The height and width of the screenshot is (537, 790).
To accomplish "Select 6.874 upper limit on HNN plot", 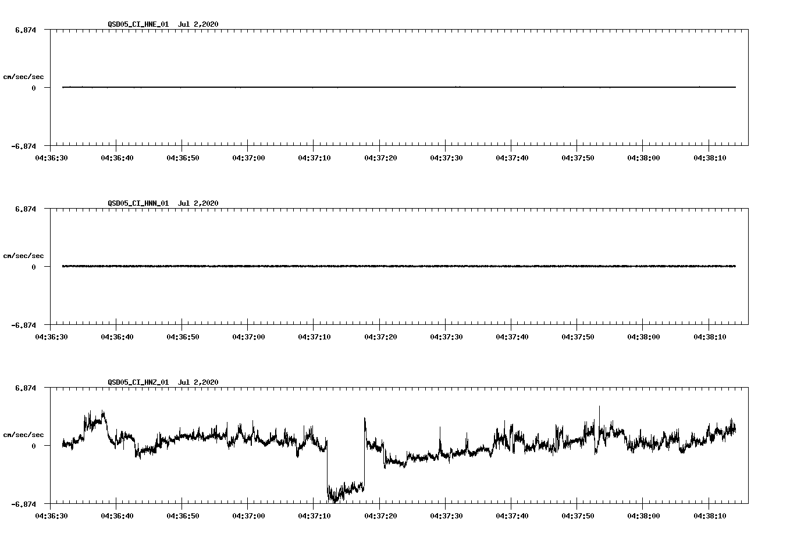I will coord(25,209).
